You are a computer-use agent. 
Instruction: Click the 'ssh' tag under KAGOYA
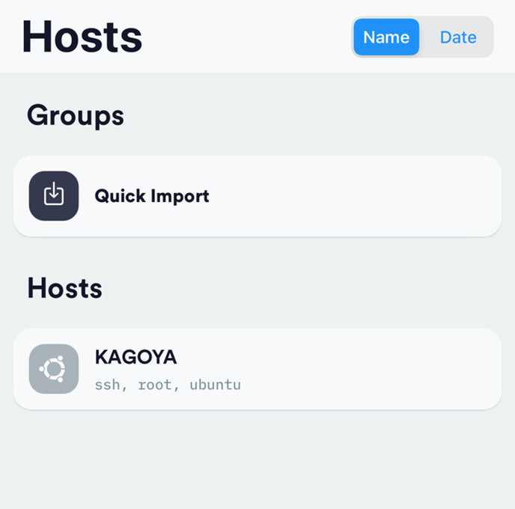[x=107, y=385]
